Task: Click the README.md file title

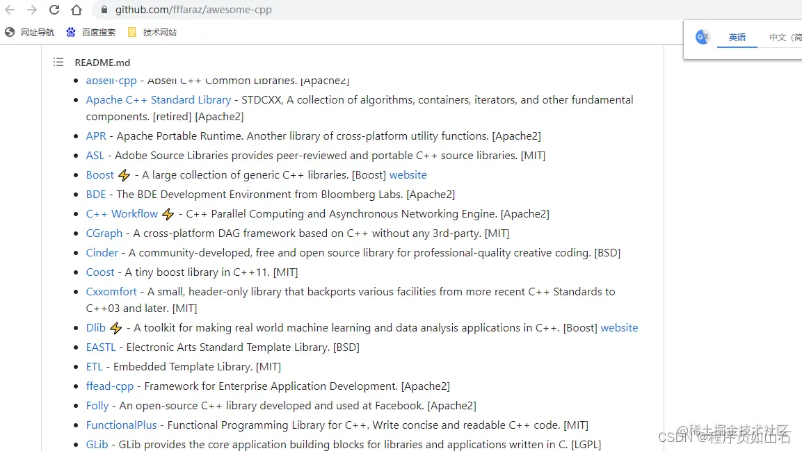Action: click(102, 62)
